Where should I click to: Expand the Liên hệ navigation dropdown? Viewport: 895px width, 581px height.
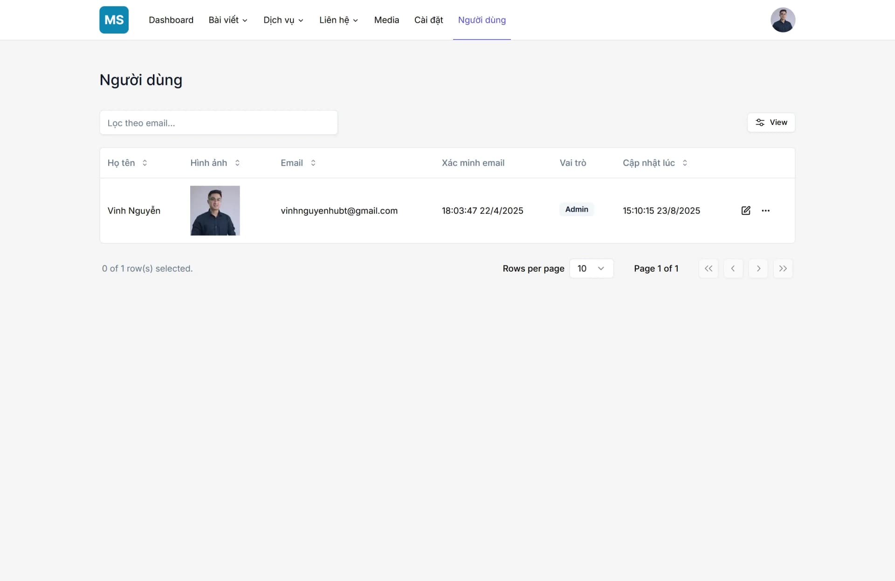pos(338,20)
